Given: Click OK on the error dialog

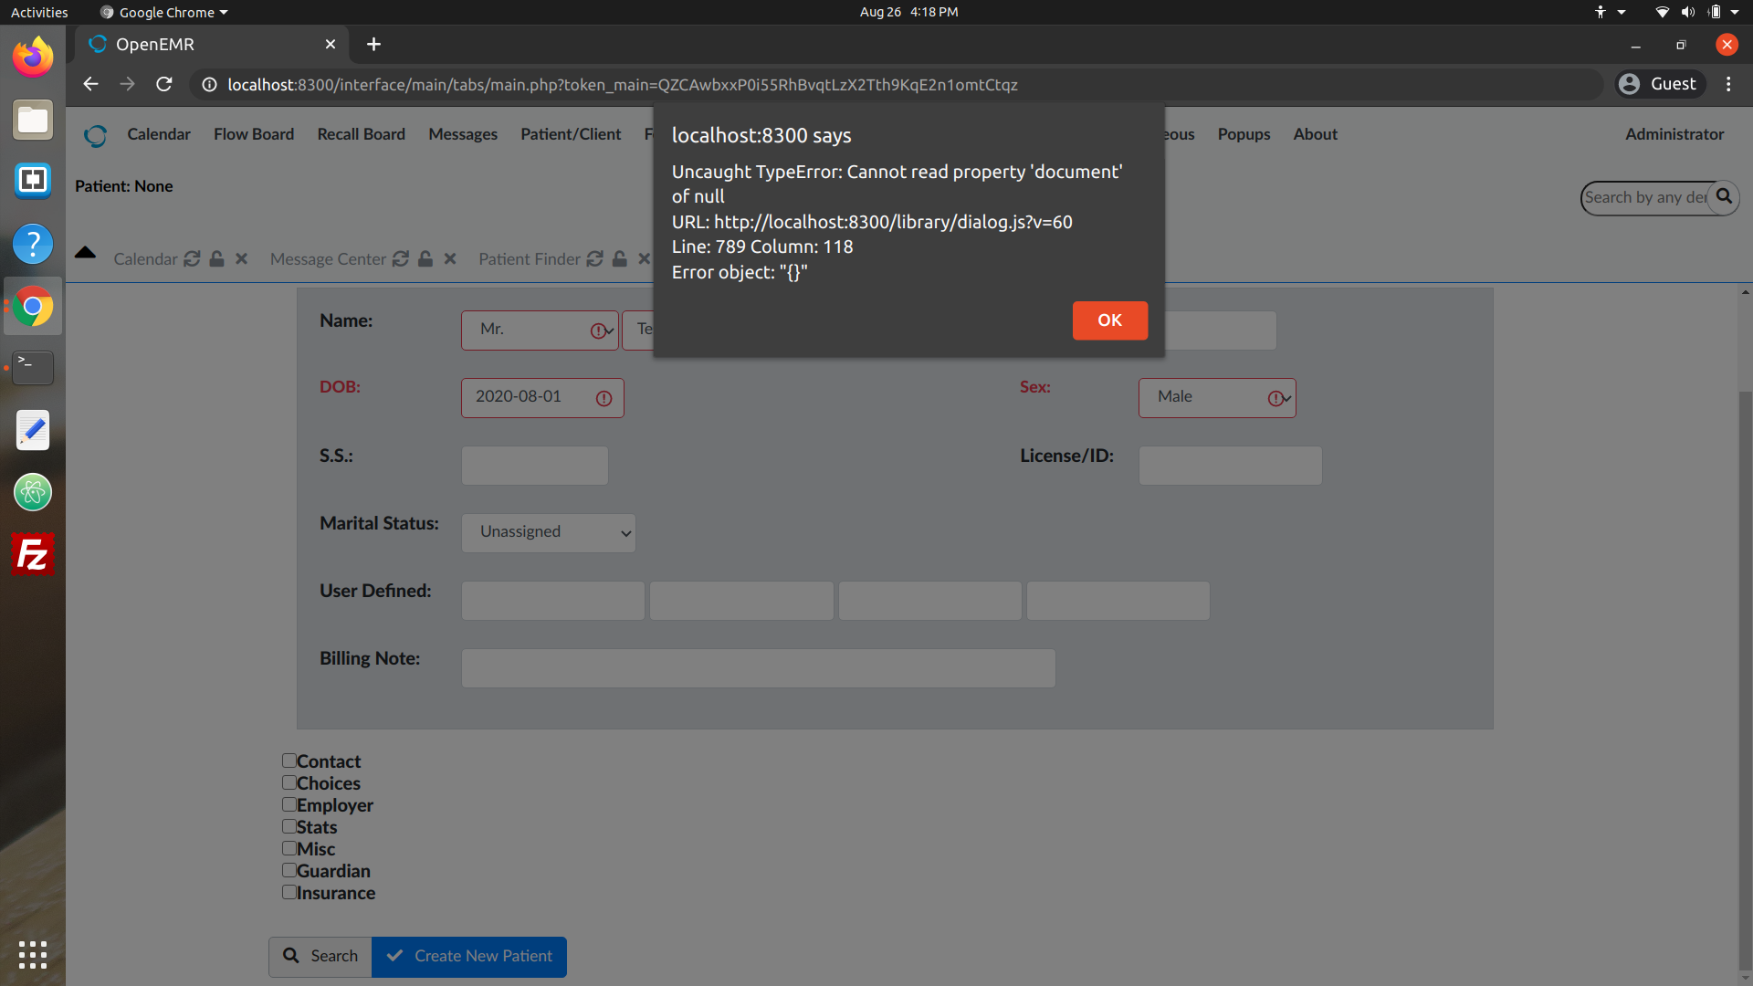Looking at the screenshot, I should pyautogui.click(x=1109, y=320).
